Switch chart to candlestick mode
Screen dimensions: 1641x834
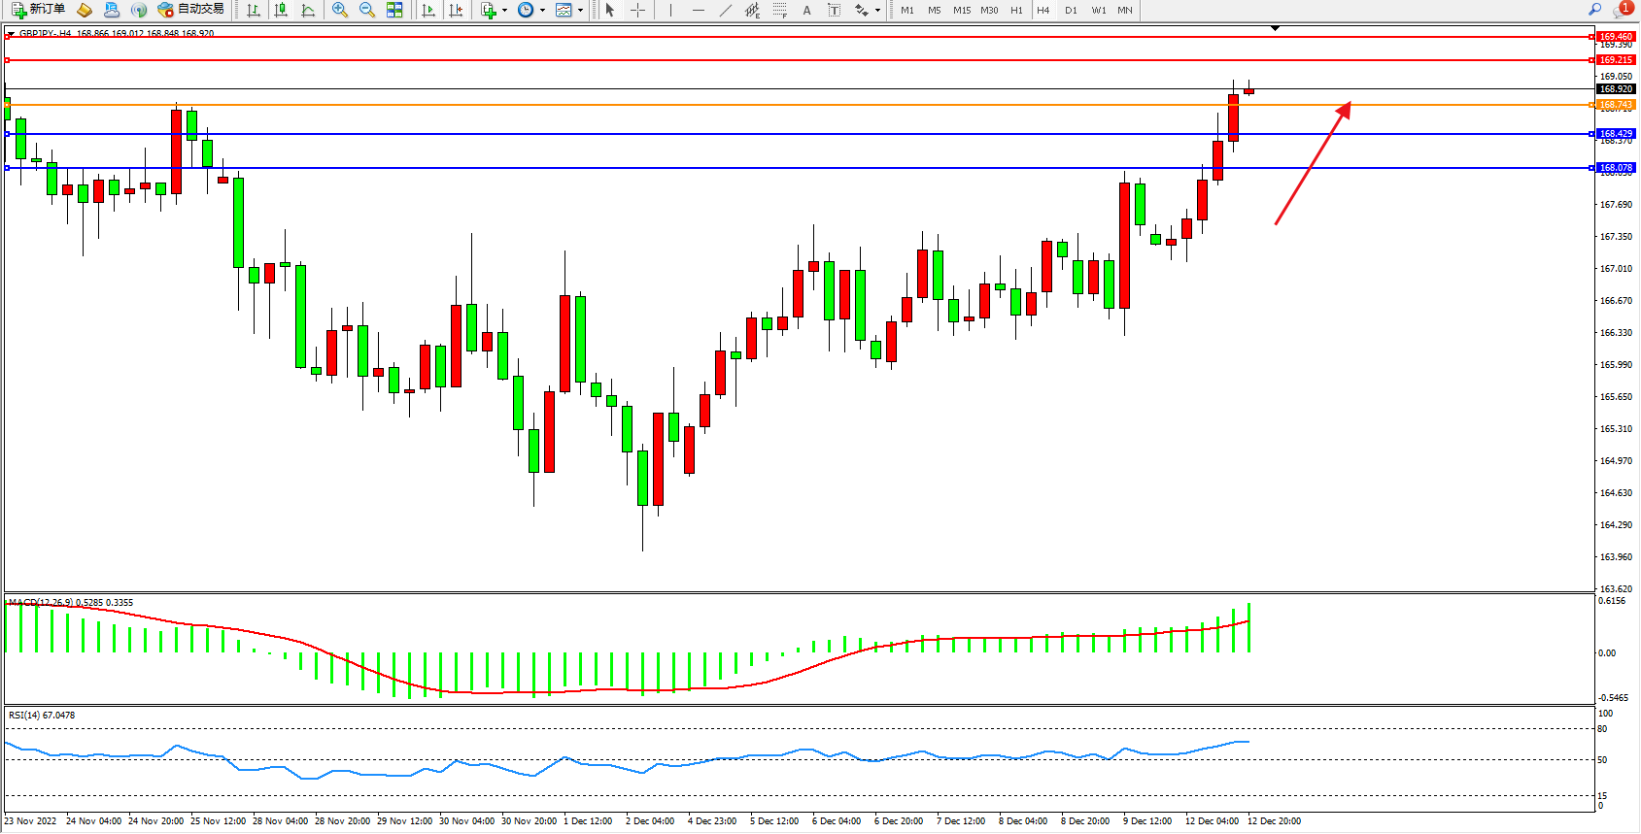click(x=281, y=10)
